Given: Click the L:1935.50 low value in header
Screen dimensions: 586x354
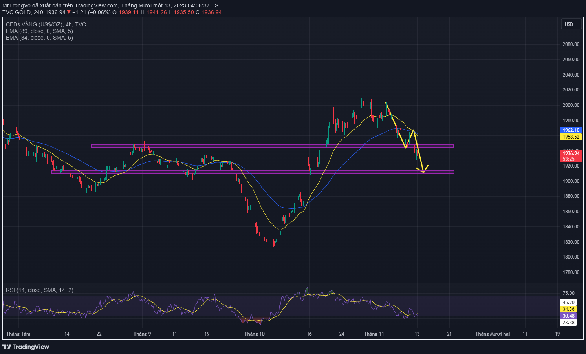Looking at the screenshot, I should coord(181,12).
